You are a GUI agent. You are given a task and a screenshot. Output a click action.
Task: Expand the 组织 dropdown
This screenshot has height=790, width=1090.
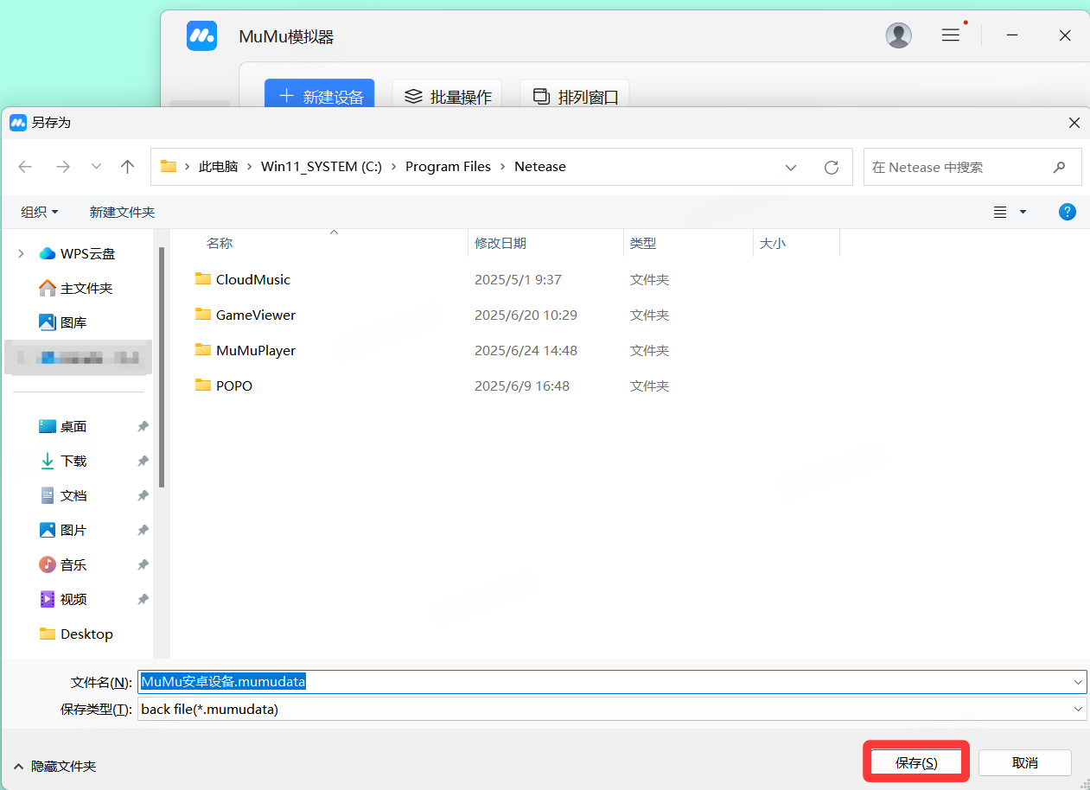coord(39,212)
